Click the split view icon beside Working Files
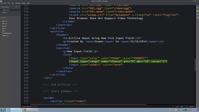This screenshot has width=199, height=112. [x=19, y=7]
